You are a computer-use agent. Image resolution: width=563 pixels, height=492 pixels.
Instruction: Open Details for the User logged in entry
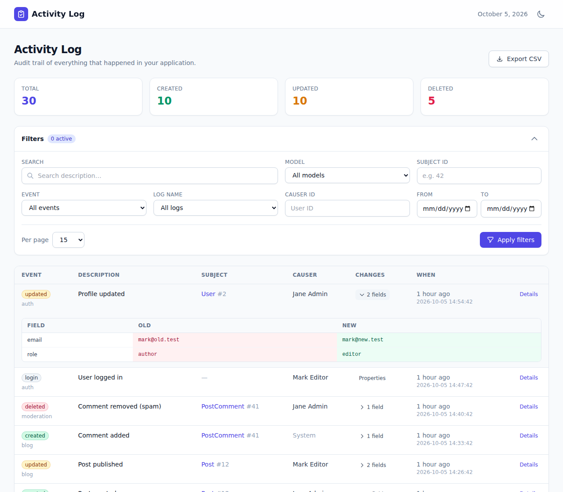pyautogui.click(x=529, y=378)
